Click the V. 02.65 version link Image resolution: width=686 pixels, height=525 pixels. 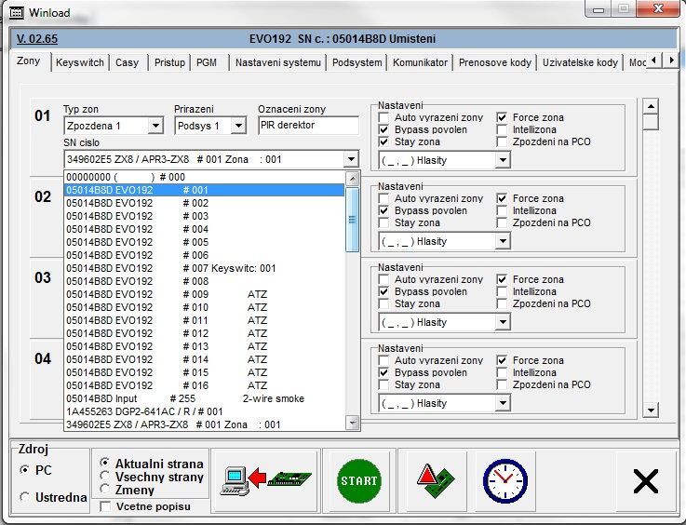click(37, 39)
